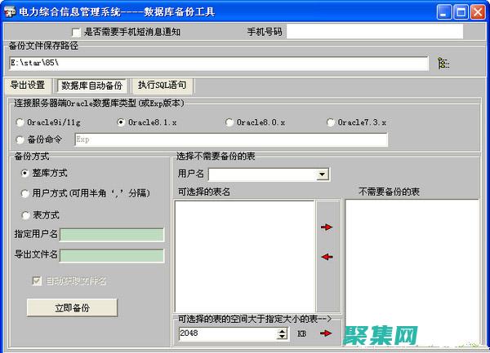490x353 pixels.
Task: Click the backup file path field
Action: click(218, 63)
